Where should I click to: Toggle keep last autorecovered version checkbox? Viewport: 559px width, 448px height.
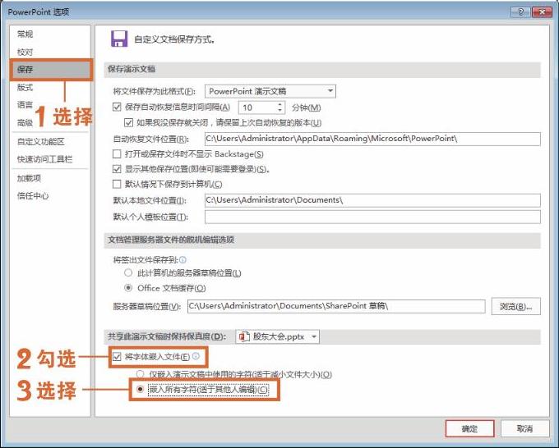[128, 123]
